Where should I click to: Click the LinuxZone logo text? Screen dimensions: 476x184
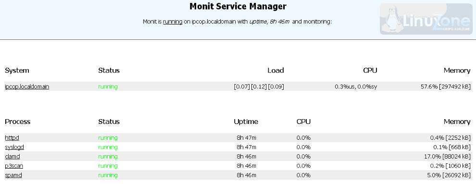pos(436,21)
